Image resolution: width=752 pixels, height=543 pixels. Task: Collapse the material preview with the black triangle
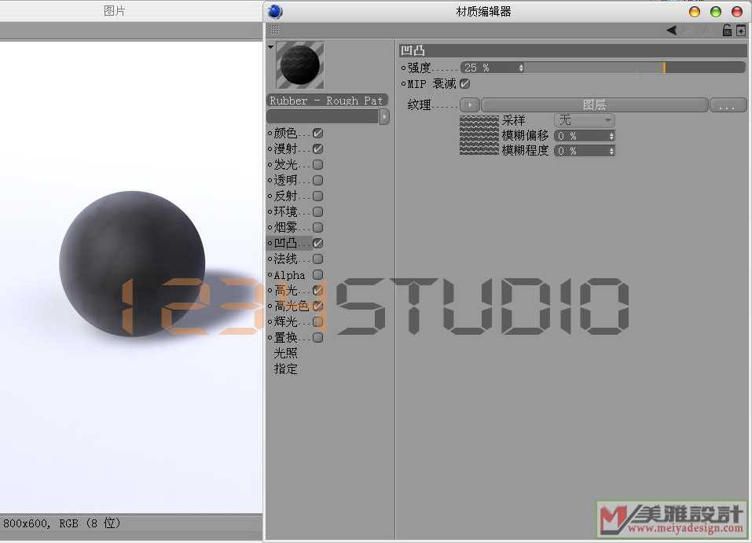[x=270, y=47]
